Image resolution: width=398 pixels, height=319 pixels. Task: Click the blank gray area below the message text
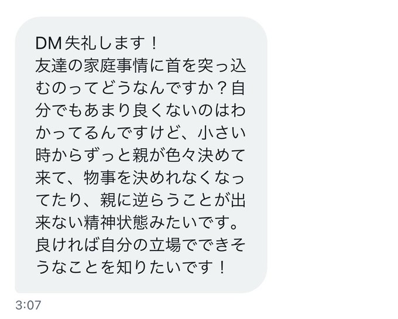140,284
